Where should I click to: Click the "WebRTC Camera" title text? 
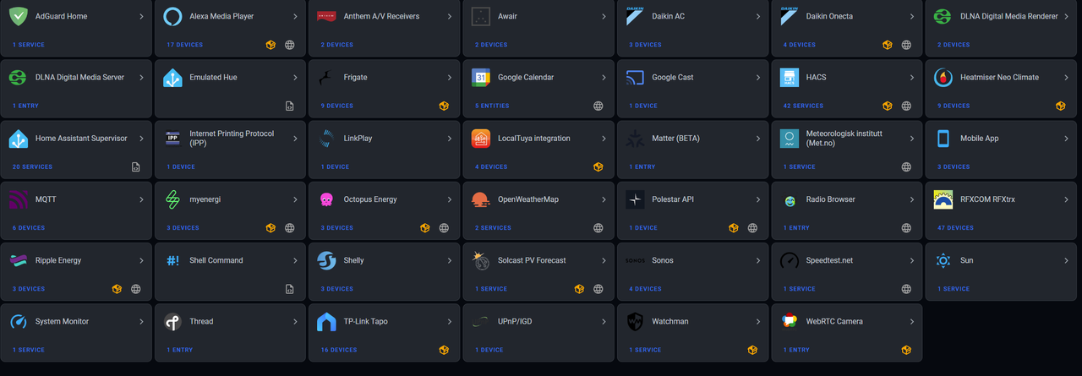pyautogui.click(x=834, y=321)
